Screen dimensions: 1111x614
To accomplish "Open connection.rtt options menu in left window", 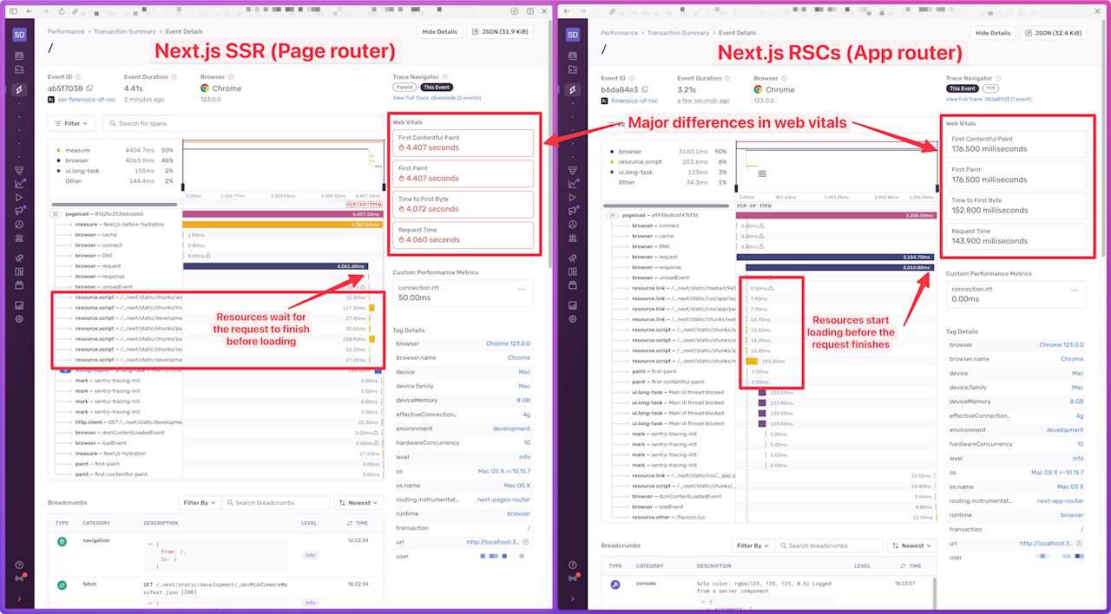I will pos(522,289).
